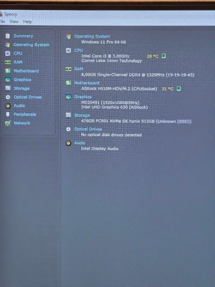Click the green CPU temperature indicator icon
The width and height of the screenshot is (215, 287).
click(x=163, y=56)
